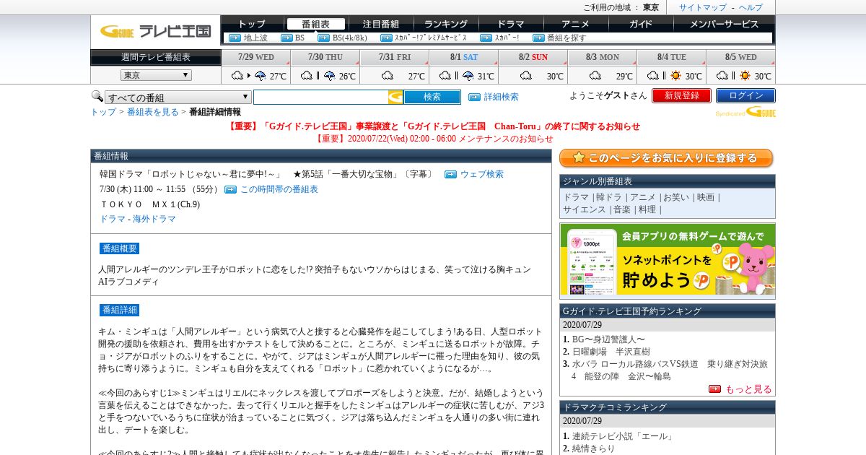866x455 pixels.
Task: Click the トップ breadcrumb link
Action: pos(103,112)
